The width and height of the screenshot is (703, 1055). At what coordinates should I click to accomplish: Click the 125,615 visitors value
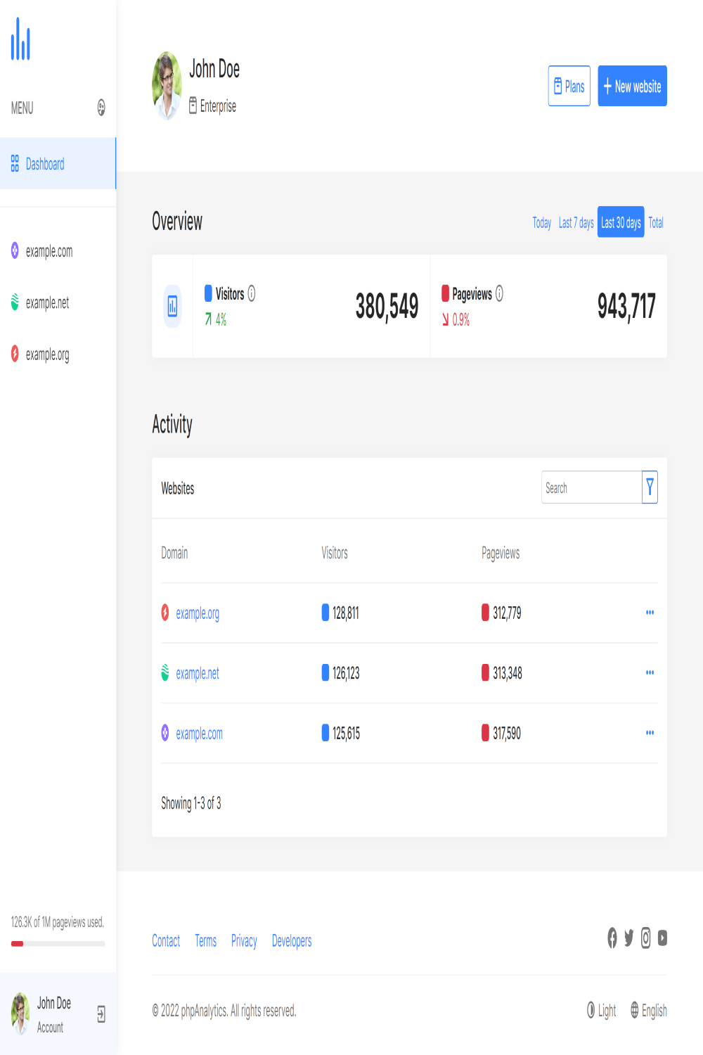[x=347, y=734]
